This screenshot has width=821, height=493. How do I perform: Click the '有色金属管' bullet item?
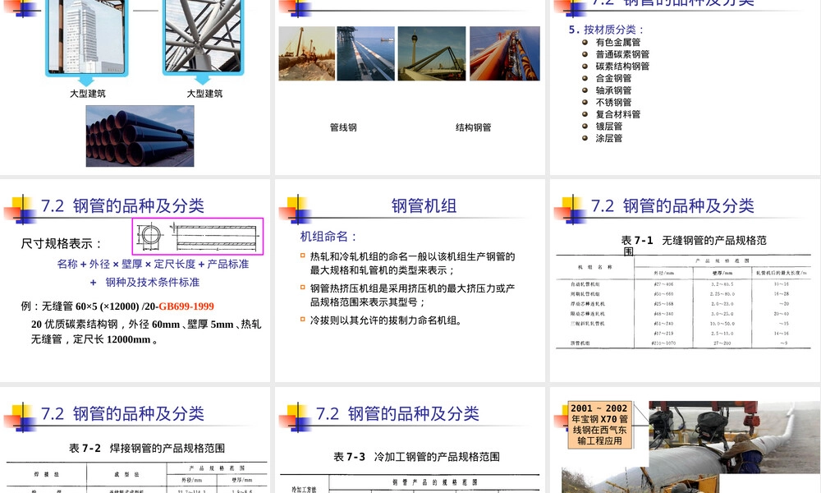pyautogui.click(x=618, y=43)
